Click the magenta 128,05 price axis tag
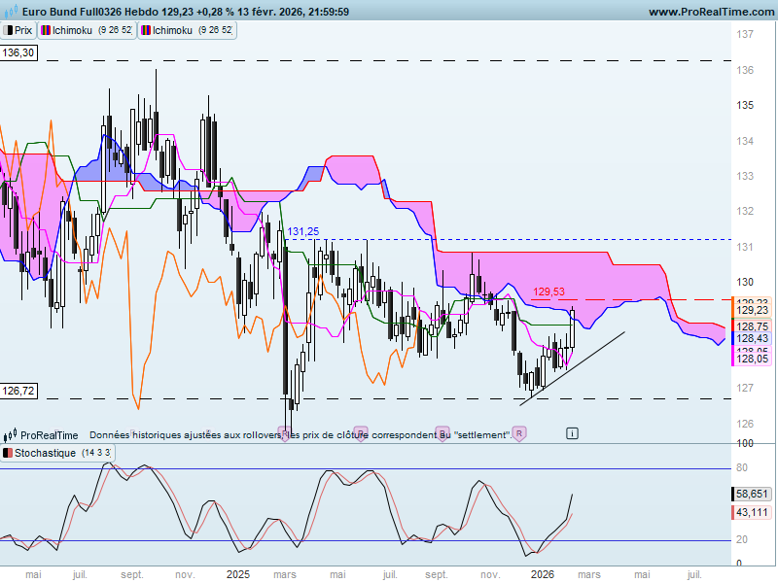Screen dimensions: 778x583 [x=752, y=359]
